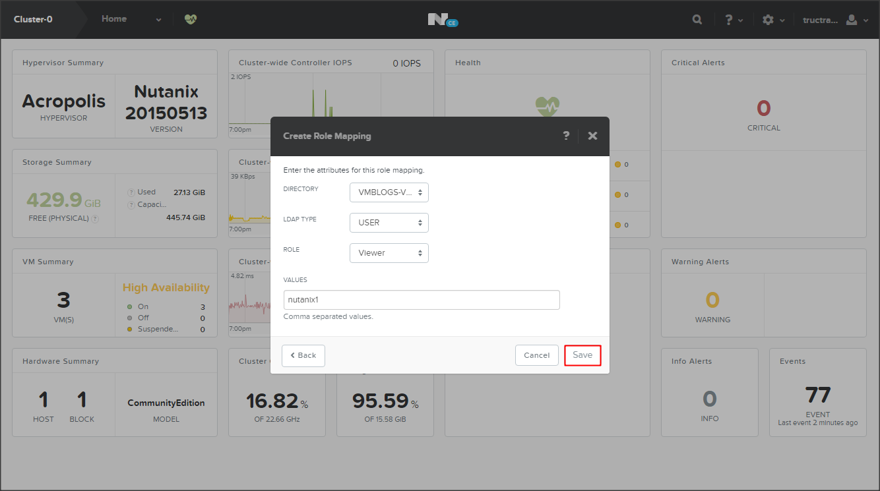The height and width of the screenshot is (491, 880).
Task: Click the Values input field
Action: [x=422, y=300]
